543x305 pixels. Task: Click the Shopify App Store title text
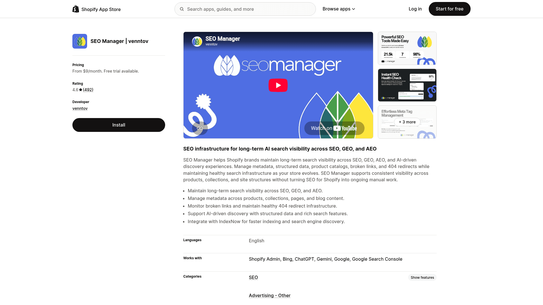[101, 9]
